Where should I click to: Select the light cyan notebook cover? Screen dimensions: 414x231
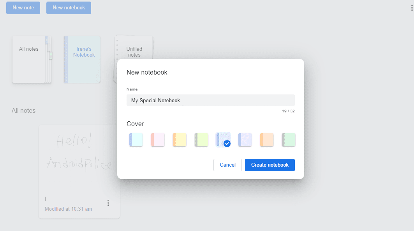click(x=136, y=140)
